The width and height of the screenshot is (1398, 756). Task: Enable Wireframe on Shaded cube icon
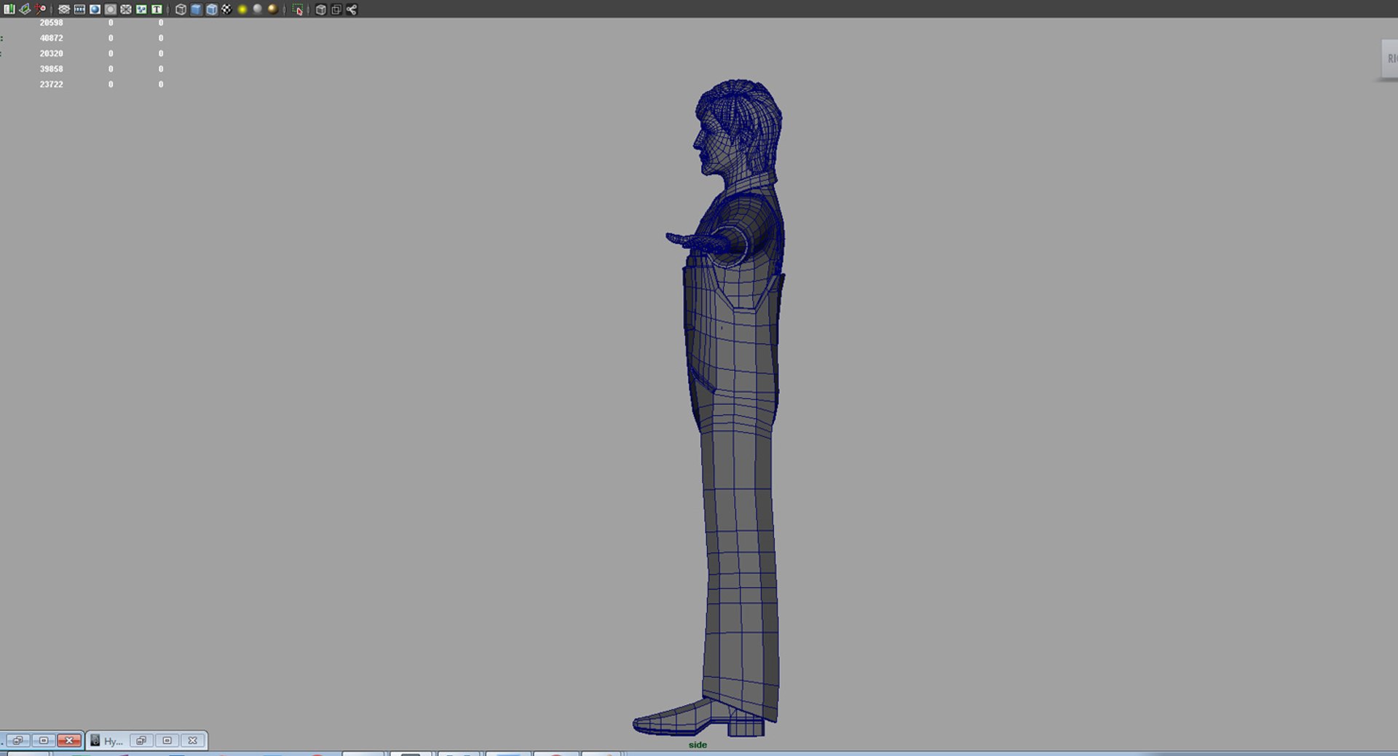tap(211, 9)
